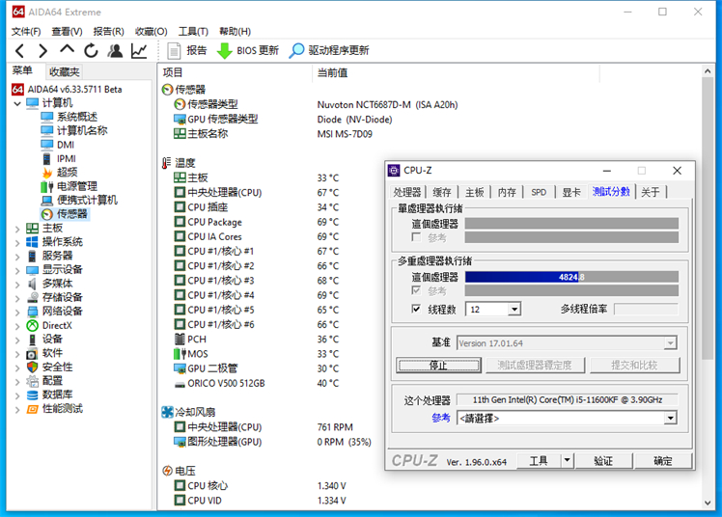Open the IPMI tree entry
The image size is (722, 517).
[67, 159]
